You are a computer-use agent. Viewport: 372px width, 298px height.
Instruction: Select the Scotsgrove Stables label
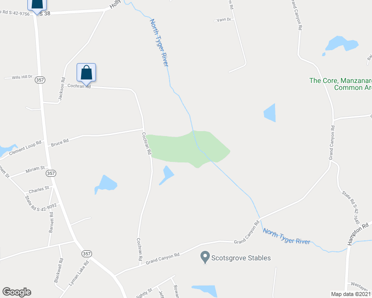point(241,258)
